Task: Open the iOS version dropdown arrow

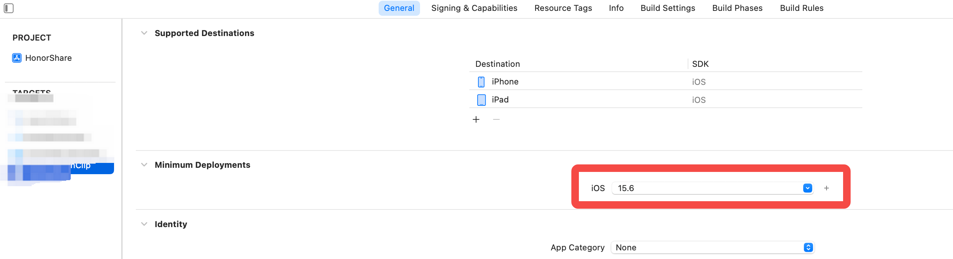Action: click(807, 188)
